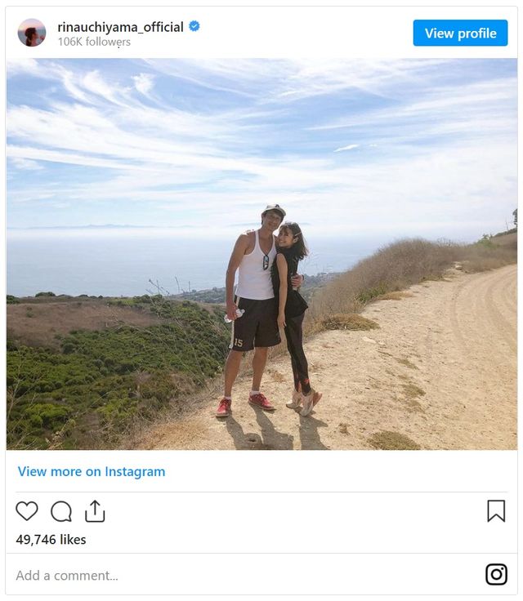Share the post using the share icon
This screenshot has height=601, width=523.
[x=95, y=511]
